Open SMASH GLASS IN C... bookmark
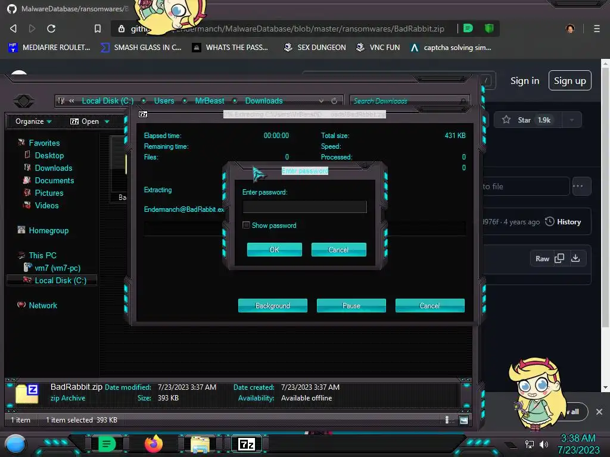610x457 pixels. (141, 48)
